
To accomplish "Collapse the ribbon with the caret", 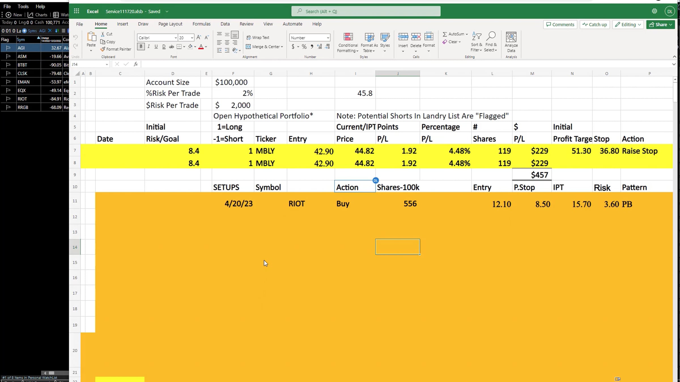I will (674, 57).
